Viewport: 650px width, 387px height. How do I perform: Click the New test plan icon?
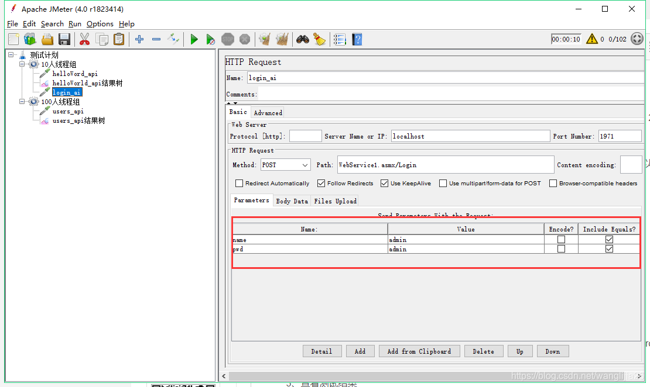(x=13, y=39)
